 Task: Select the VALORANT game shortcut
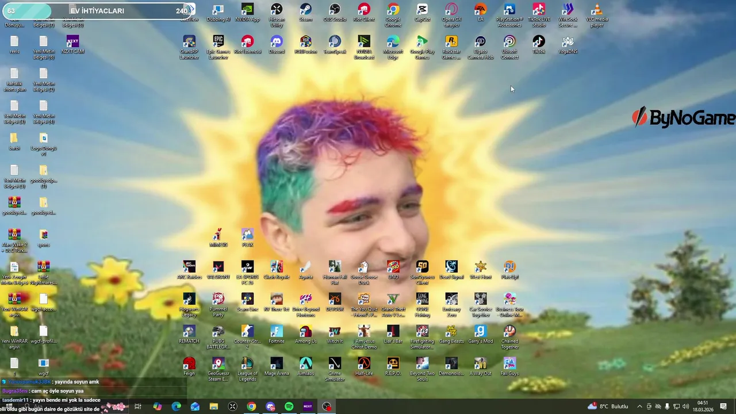click(x=218, y=270)
